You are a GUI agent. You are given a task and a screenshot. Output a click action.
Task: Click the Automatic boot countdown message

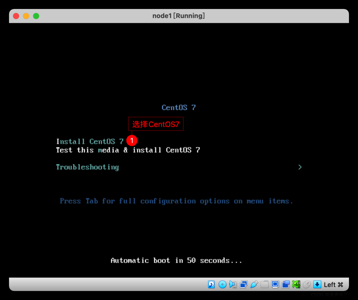pos(176,261)
